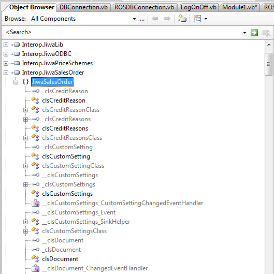This screenshot has height=274, width=274.
Task: Click the Forward navigation arrow
Action: 167,19
